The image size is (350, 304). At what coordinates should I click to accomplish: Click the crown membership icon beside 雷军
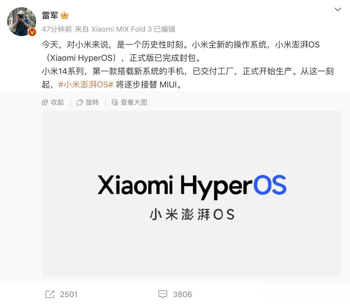(x=64, y=15)
